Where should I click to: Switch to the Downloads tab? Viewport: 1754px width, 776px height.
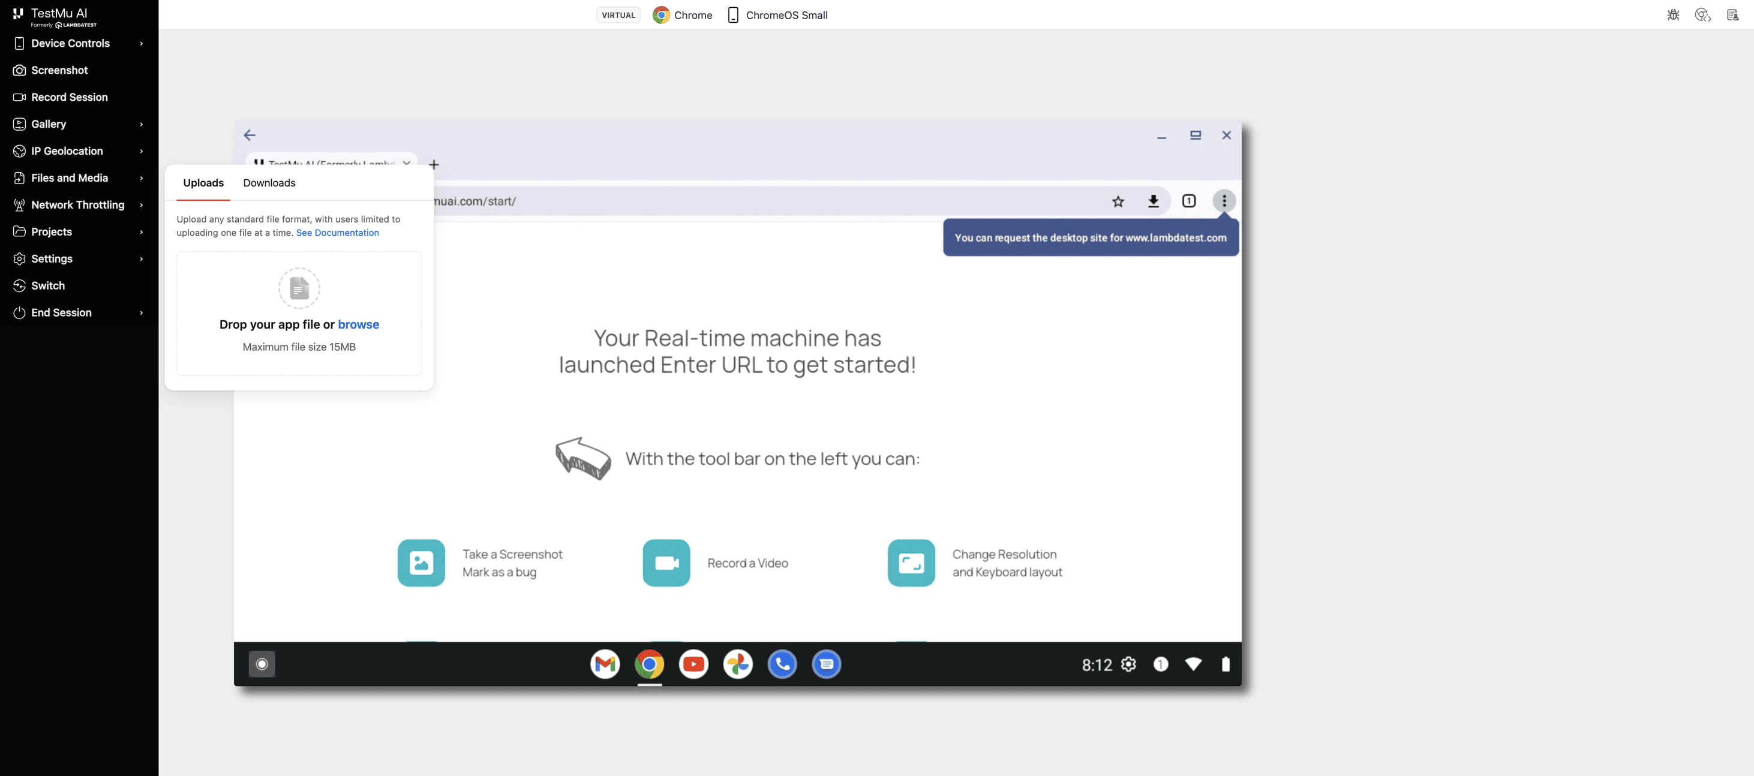(x=269, y=182)
